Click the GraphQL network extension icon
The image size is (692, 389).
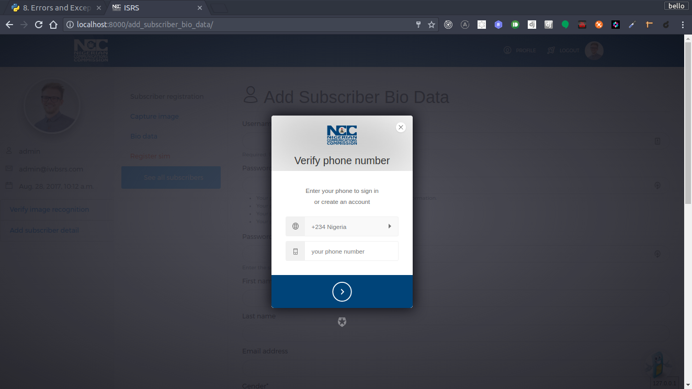pos(482,25)
